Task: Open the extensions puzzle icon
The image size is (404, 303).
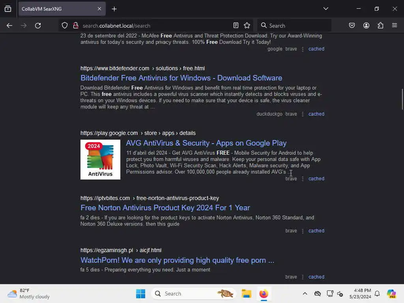Action: [x=380, y=25]
